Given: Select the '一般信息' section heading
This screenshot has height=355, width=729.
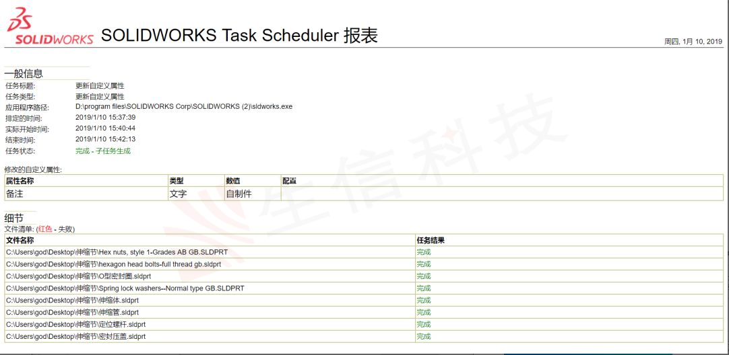Looking at the screenshot, I should click(24, 73).
